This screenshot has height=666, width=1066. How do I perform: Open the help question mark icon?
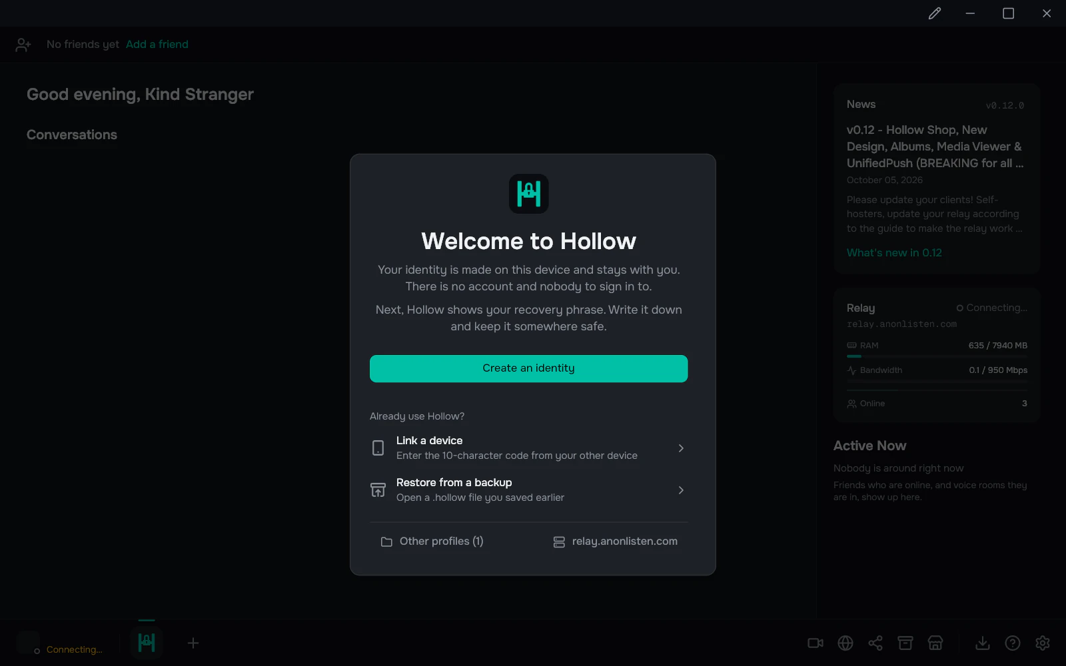pyautogui.click(x=1013, y=643)
